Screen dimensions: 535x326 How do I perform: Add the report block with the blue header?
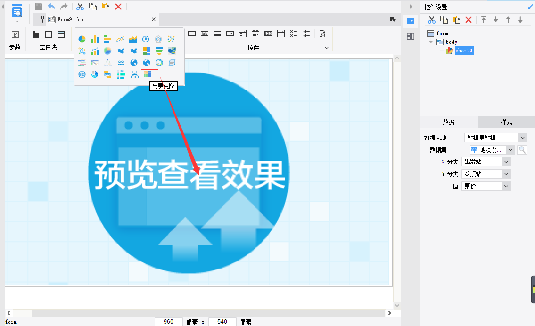tap(61, 34)
